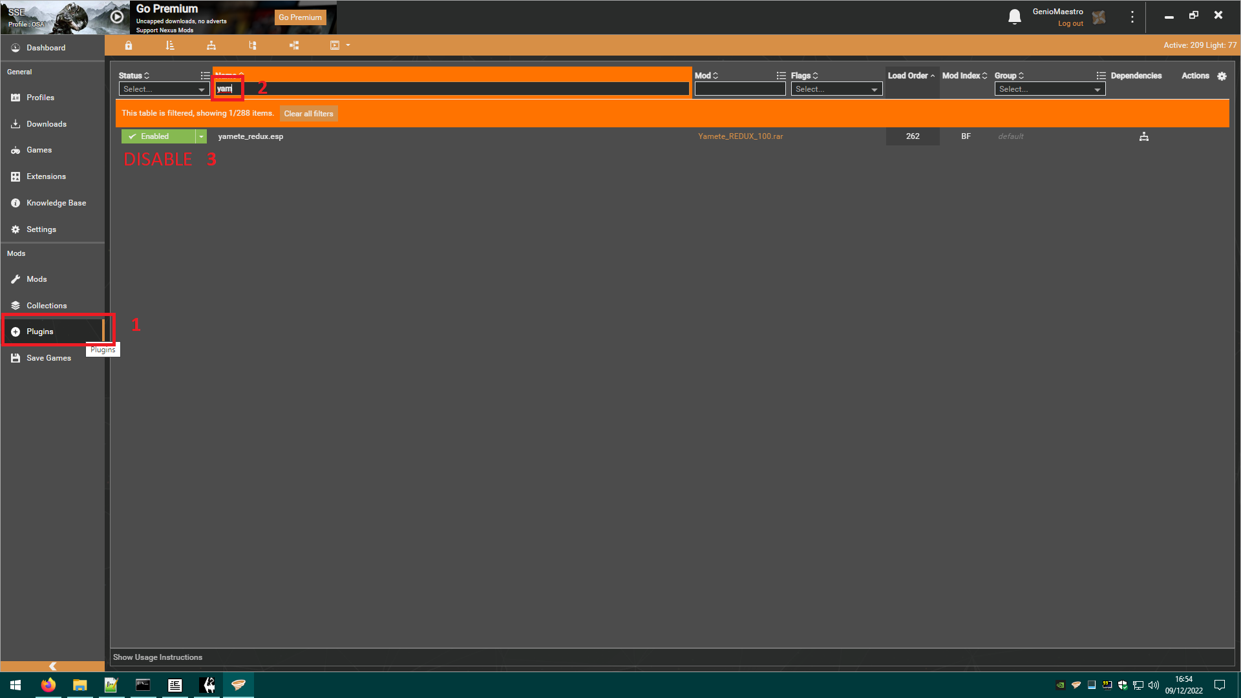Click the volume tray icon
The height and width of the screenshot is (698, 1241).
point(1154,685)
